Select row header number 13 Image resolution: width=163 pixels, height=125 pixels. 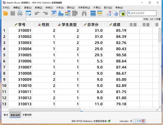(x=4, y=104)
